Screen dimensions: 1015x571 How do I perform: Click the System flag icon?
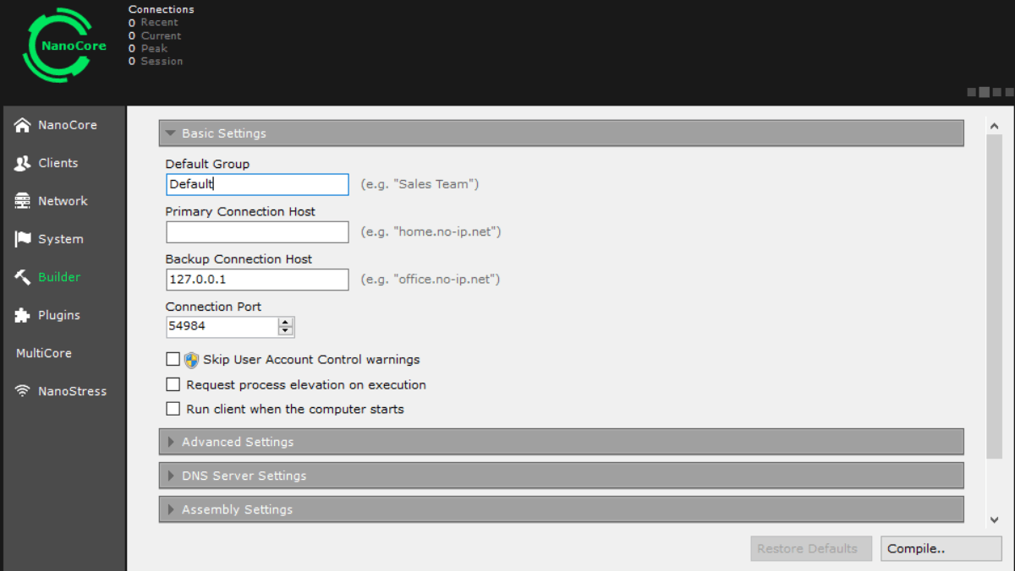[x=23, y=239]
